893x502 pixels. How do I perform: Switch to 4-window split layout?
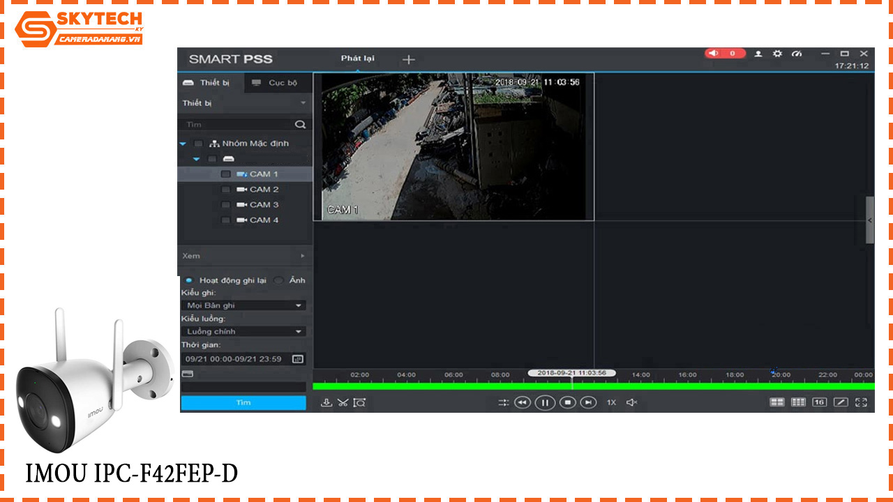776,402
